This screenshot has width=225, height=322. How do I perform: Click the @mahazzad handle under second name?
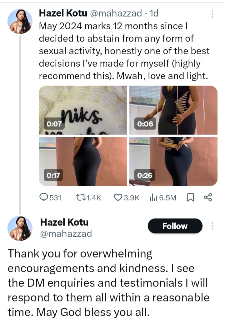pos(66,233)
